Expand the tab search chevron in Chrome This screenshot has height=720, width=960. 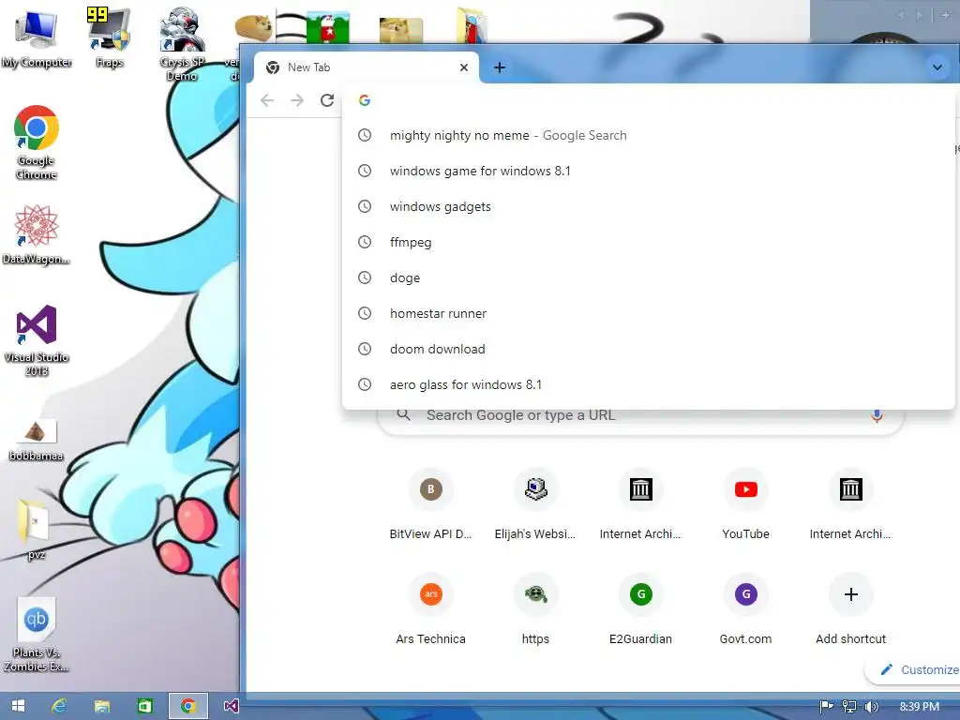coord(937,67)
